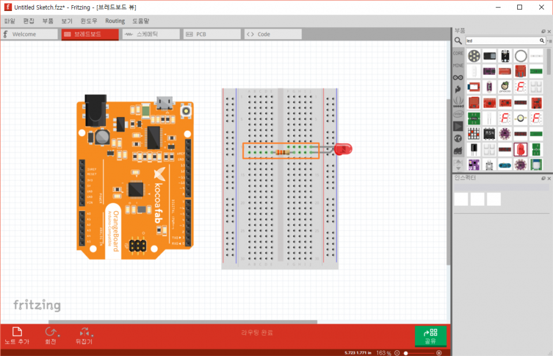Select the black LED matrix display part
Image resolution: width=553 pixels, height=356 pixels.
tap(489, 56)
